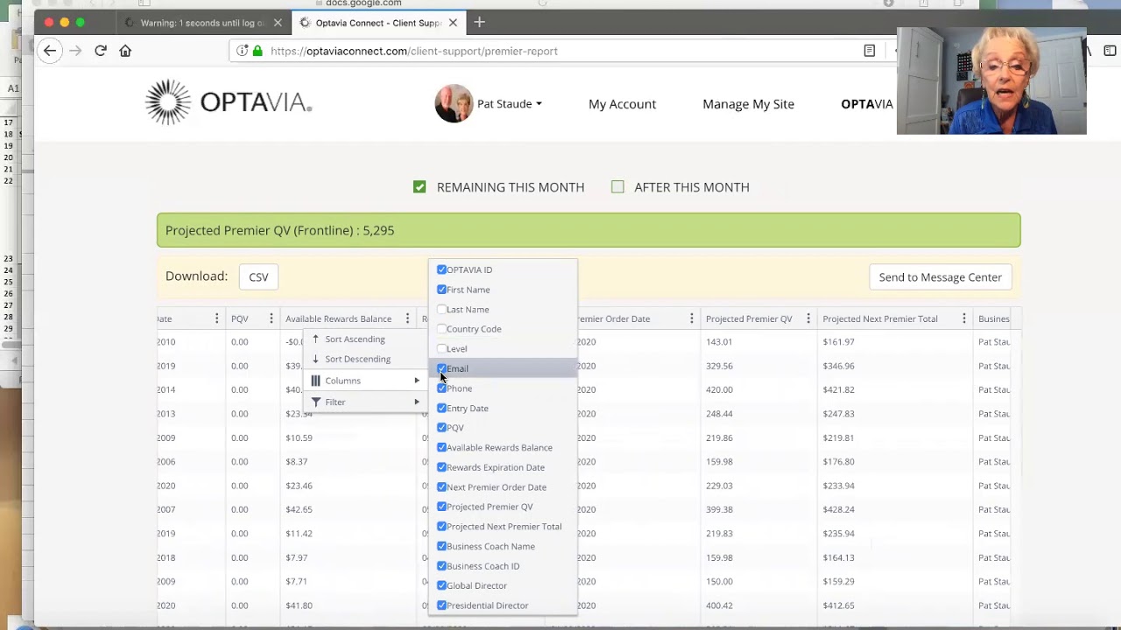
Task: Uncheck the REMAINING THIS MONTH checkbox
Action: point(419,187)
